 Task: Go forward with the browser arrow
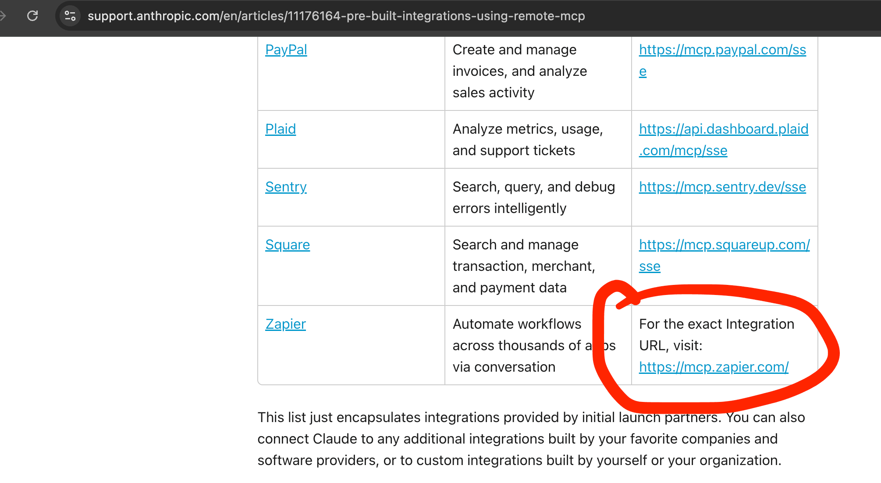pos(2,16)
